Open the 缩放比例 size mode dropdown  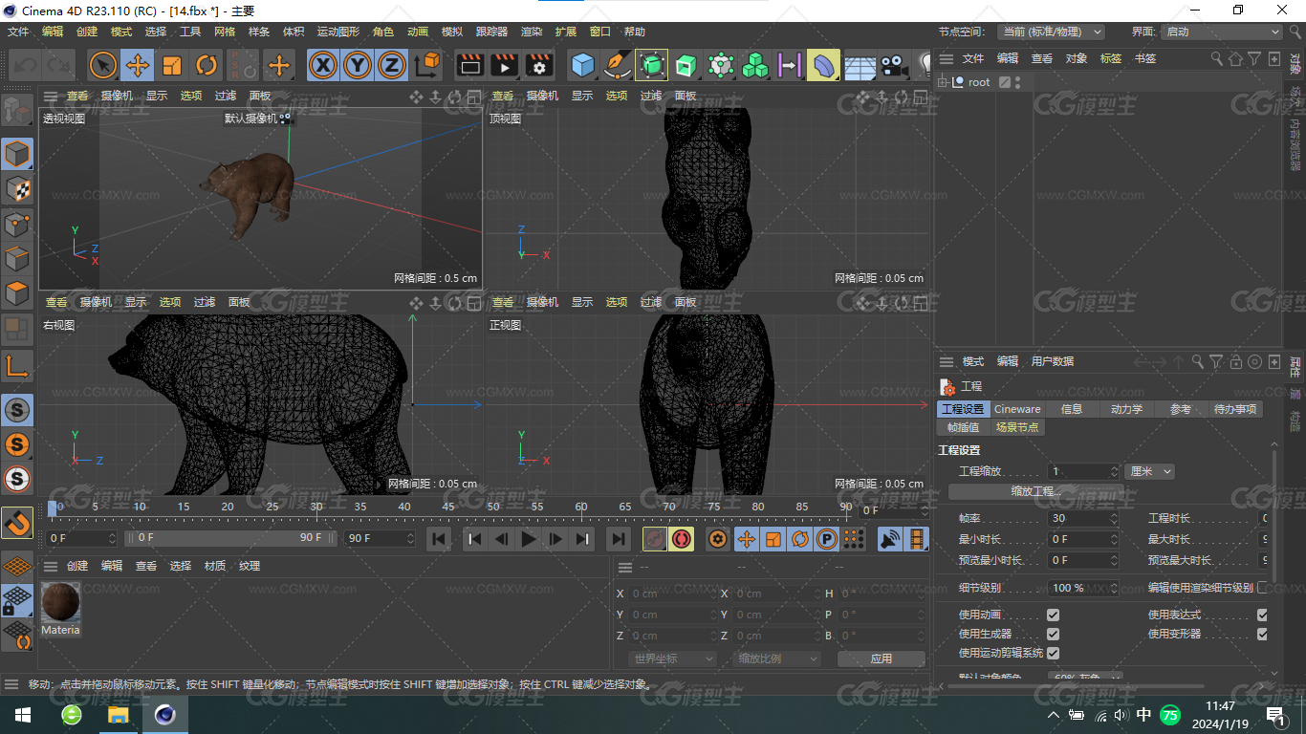(777, 658)
